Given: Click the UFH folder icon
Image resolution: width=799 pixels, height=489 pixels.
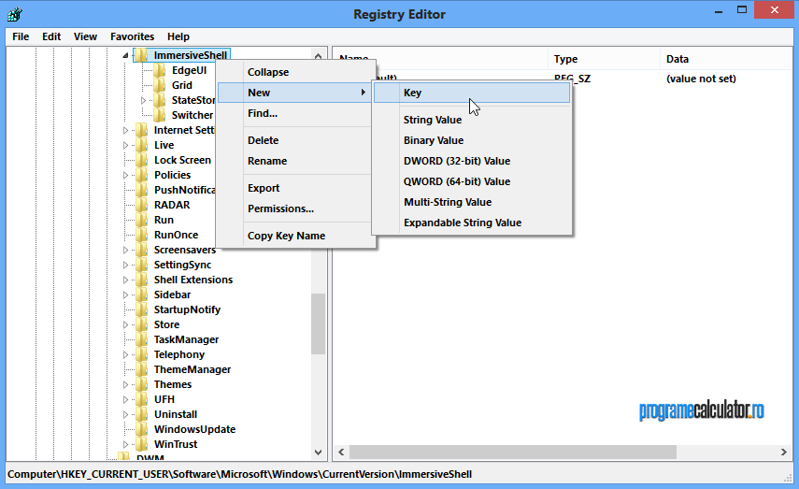Looking at the screenshot, I should click(x=142, y=399).
